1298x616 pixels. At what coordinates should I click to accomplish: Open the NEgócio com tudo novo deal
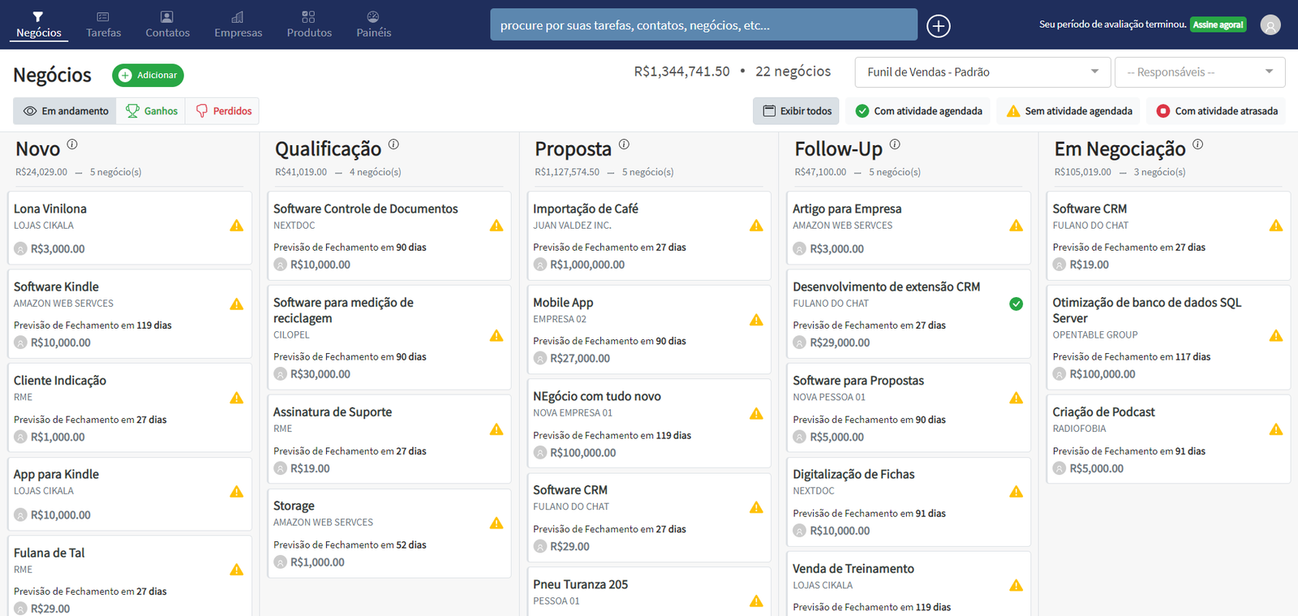[x=649, y=424]
